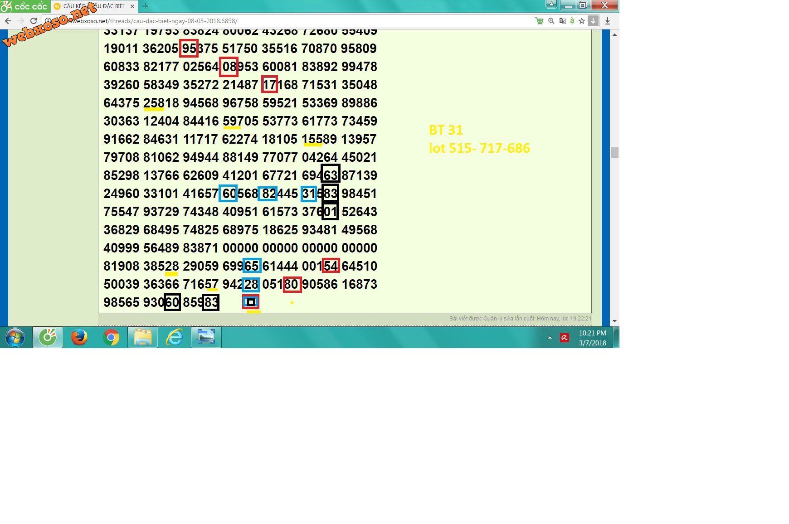Click the number 98451
The width and height of the screenshot is (789, 524).
pos(359,194)
